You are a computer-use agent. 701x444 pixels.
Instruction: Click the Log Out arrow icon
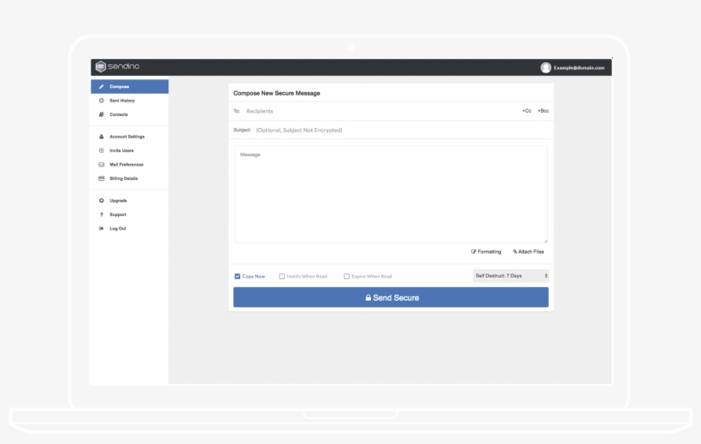pyautogui.click(x=102, y=229)
